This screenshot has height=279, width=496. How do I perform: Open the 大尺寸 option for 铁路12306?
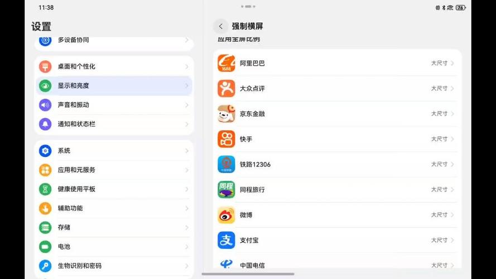pyautogui.click(x=442, y=164)
